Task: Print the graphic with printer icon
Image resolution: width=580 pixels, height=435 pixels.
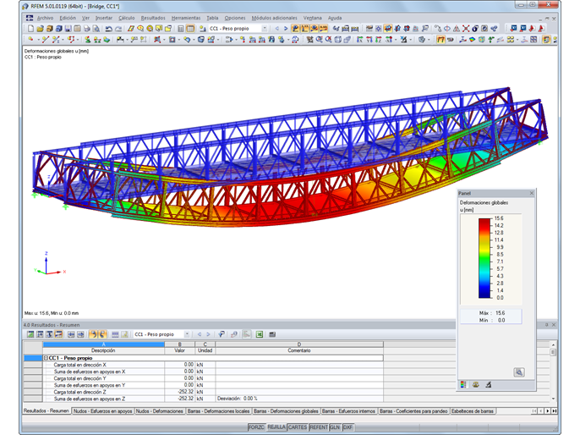Action: click(87, 29)
